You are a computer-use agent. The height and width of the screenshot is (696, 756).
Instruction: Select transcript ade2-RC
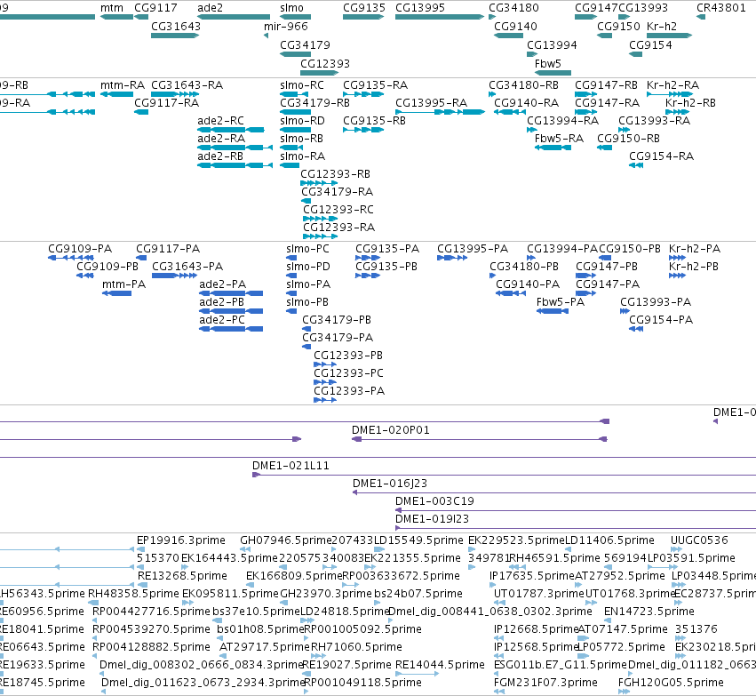(x=231, y=130)
